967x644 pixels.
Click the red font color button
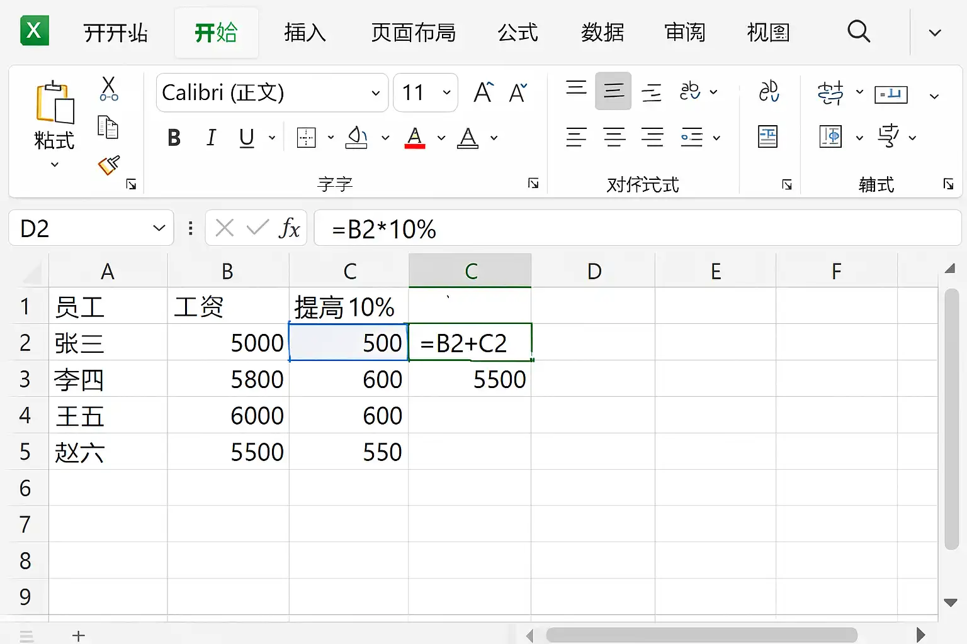coord(414,138)
